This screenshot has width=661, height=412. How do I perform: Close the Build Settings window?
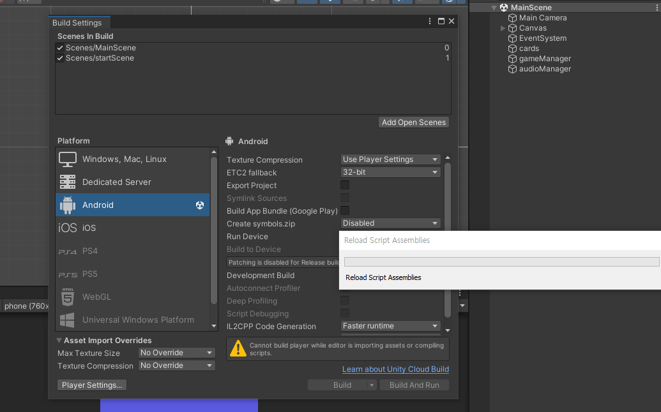pyautogui.click(x=452, y=21)
